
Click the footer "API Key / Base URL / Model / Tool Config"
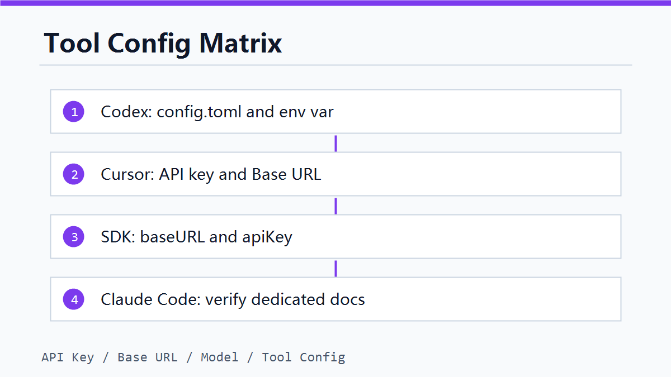pyautogui.click(x=193, y=357)
